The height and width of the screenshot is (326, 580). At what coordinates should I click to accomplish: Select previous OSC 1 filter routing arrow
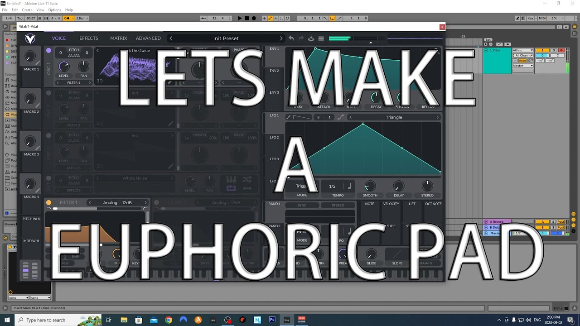pos(58,83)
